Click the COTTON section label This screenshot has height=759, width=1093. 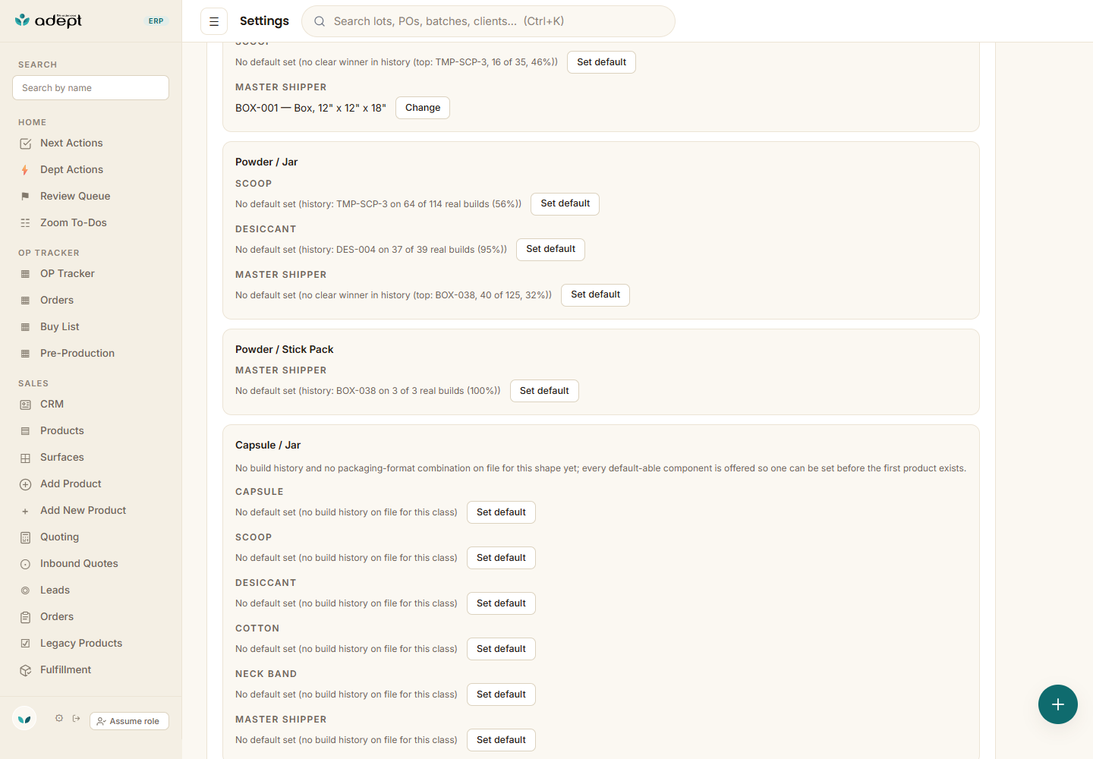coord(257,628)
